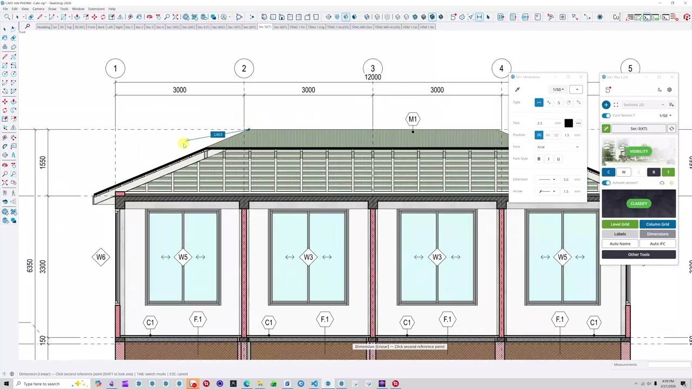Toggle the C category button
This screenshot has width=692, height=389.
click(608, 172)
